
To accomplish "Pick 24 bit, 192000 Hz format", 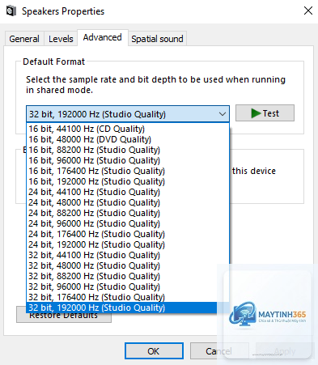I will [x=128, y=244].
